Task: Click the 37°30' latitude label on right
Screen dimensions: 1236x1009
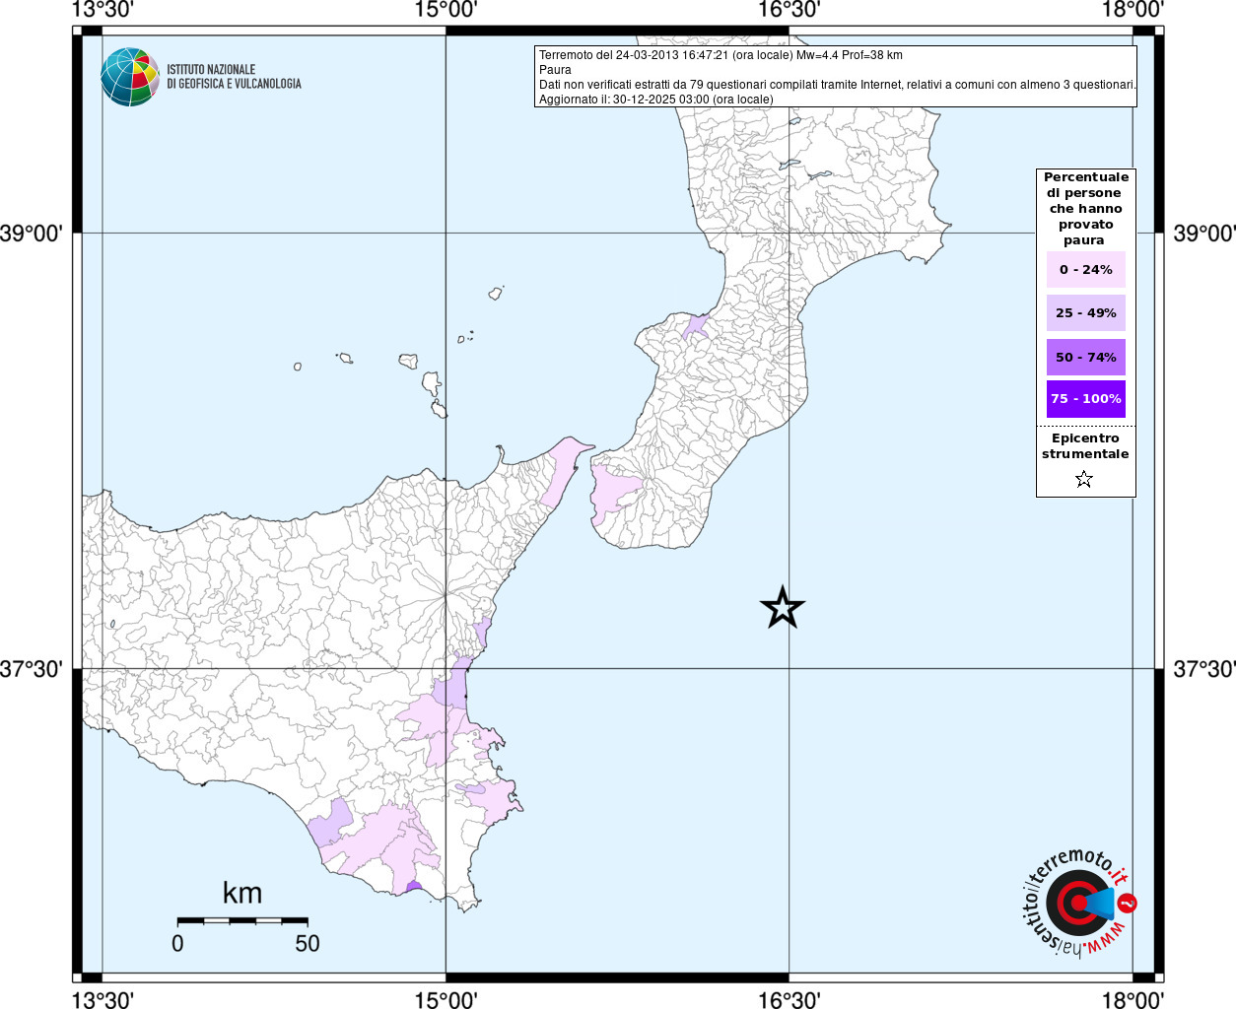Action: point(1203,670)
